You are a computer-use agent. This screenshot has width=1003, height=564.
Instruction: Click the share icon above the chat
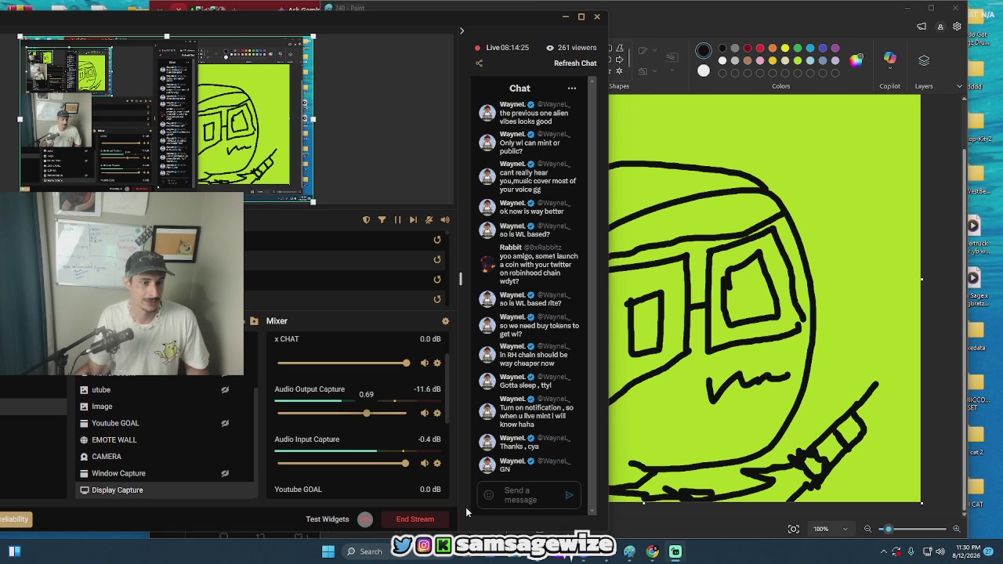click(x=479, y=63)
